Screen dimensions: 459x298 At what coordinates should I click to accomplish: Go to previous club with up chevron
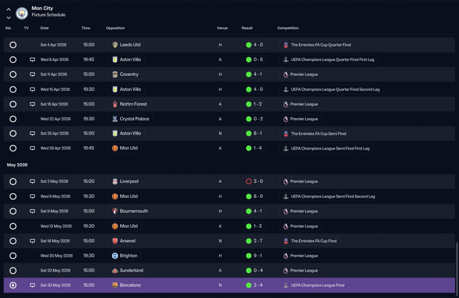(x=9, y=10)
